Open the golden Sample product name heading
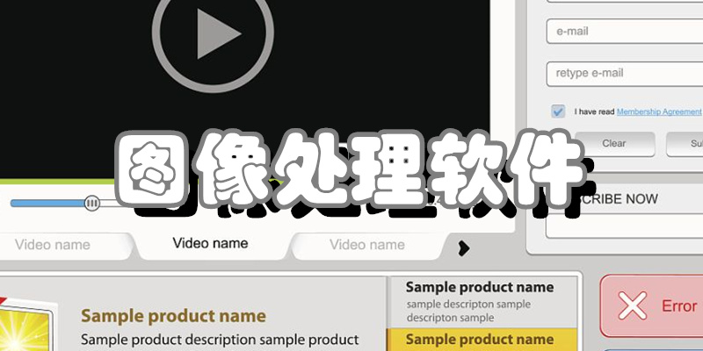This screenshot has width=703, height=351. 173,317
